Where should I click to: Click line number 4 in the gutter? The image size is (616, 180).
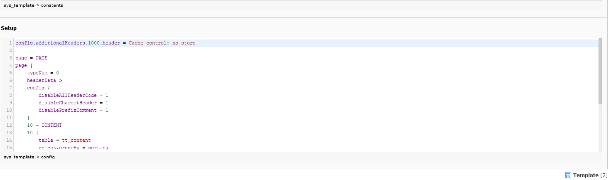pos(10,65)
